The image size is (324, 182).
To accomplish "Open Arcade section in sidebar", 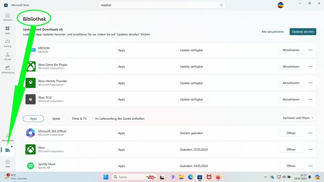I will click(x=8, y=56).
